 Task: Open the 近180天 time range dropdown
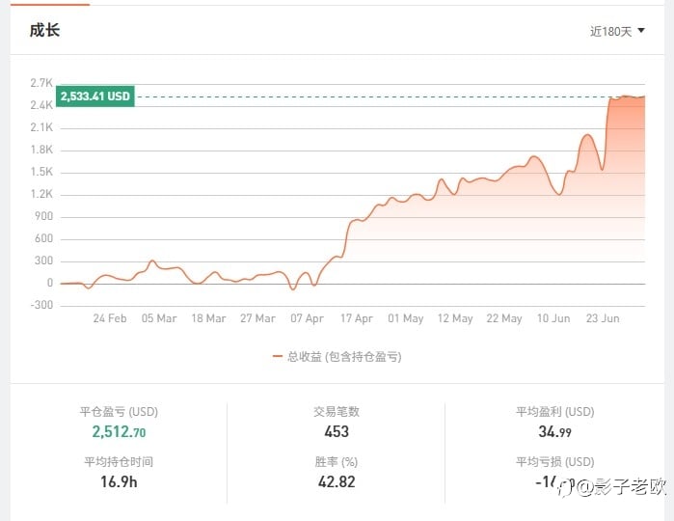tap(617, 32)
